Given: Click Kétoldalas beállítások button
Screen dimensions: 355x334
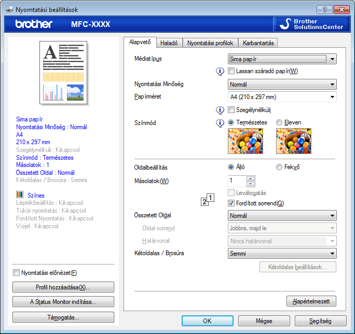Looking at the screenshot, I should point(298,267).
